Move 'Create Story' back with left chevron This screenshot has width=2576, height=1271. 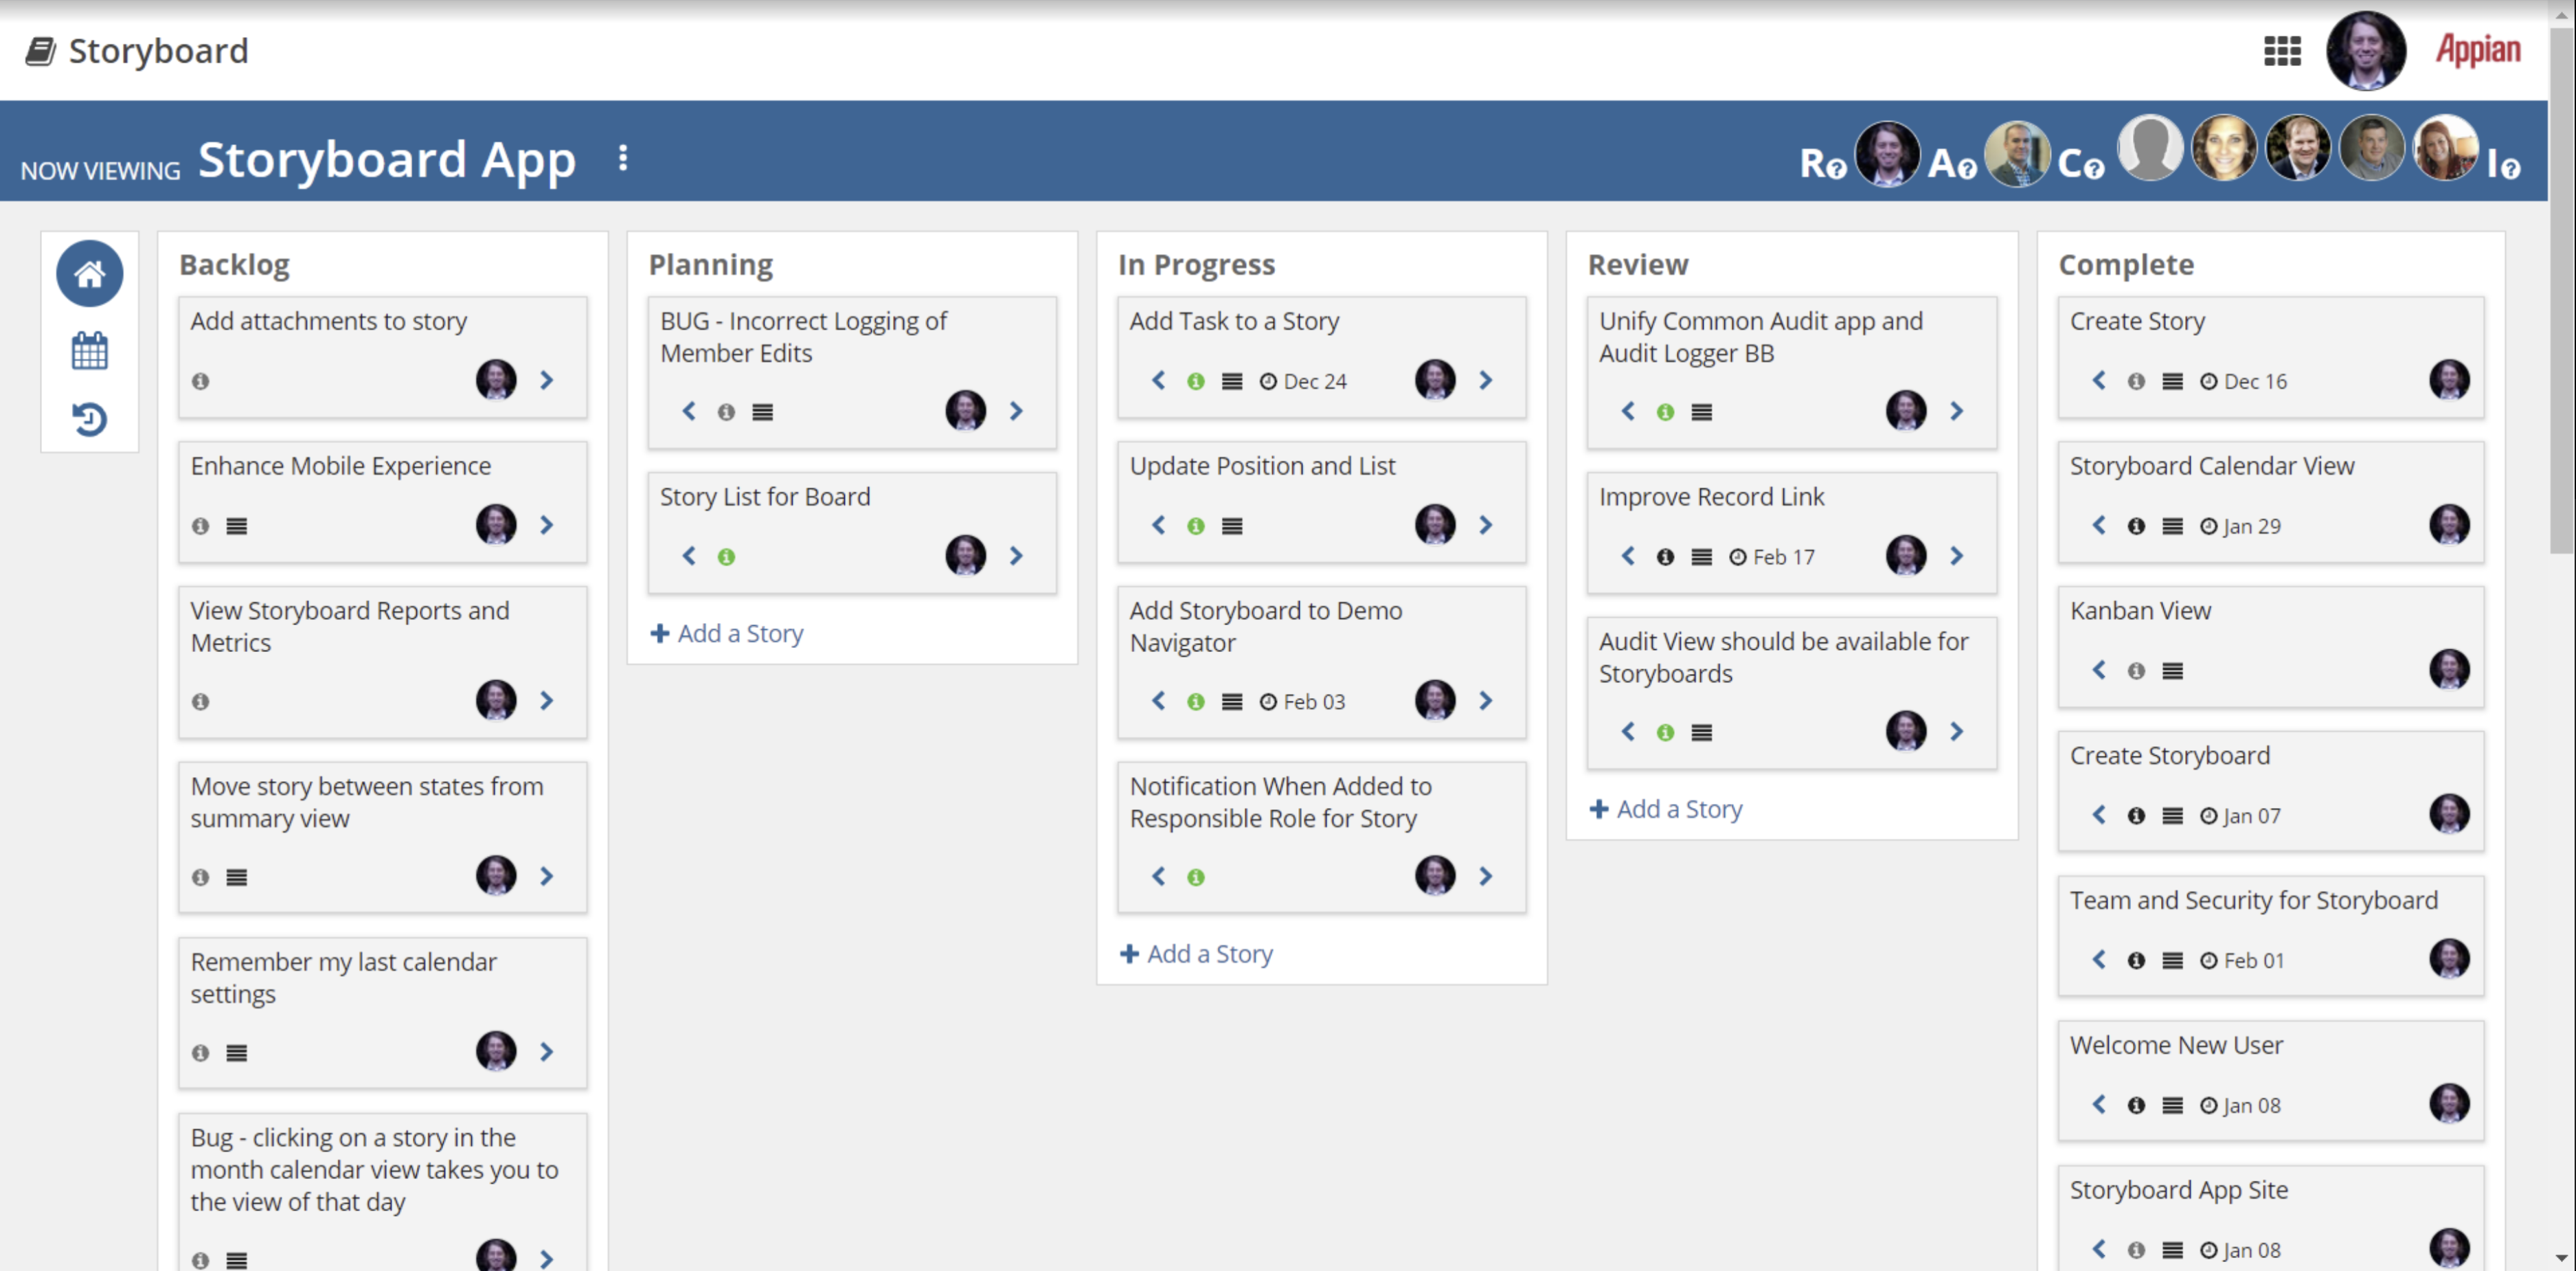[2099, 380]
